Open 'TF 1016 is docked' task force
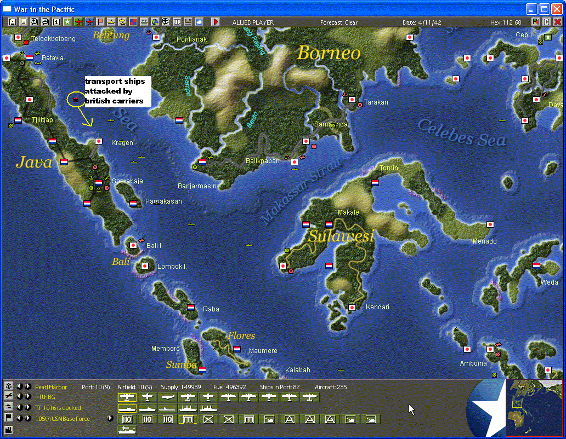The height and width of the screenshot is (439, 566). [58, 408]
